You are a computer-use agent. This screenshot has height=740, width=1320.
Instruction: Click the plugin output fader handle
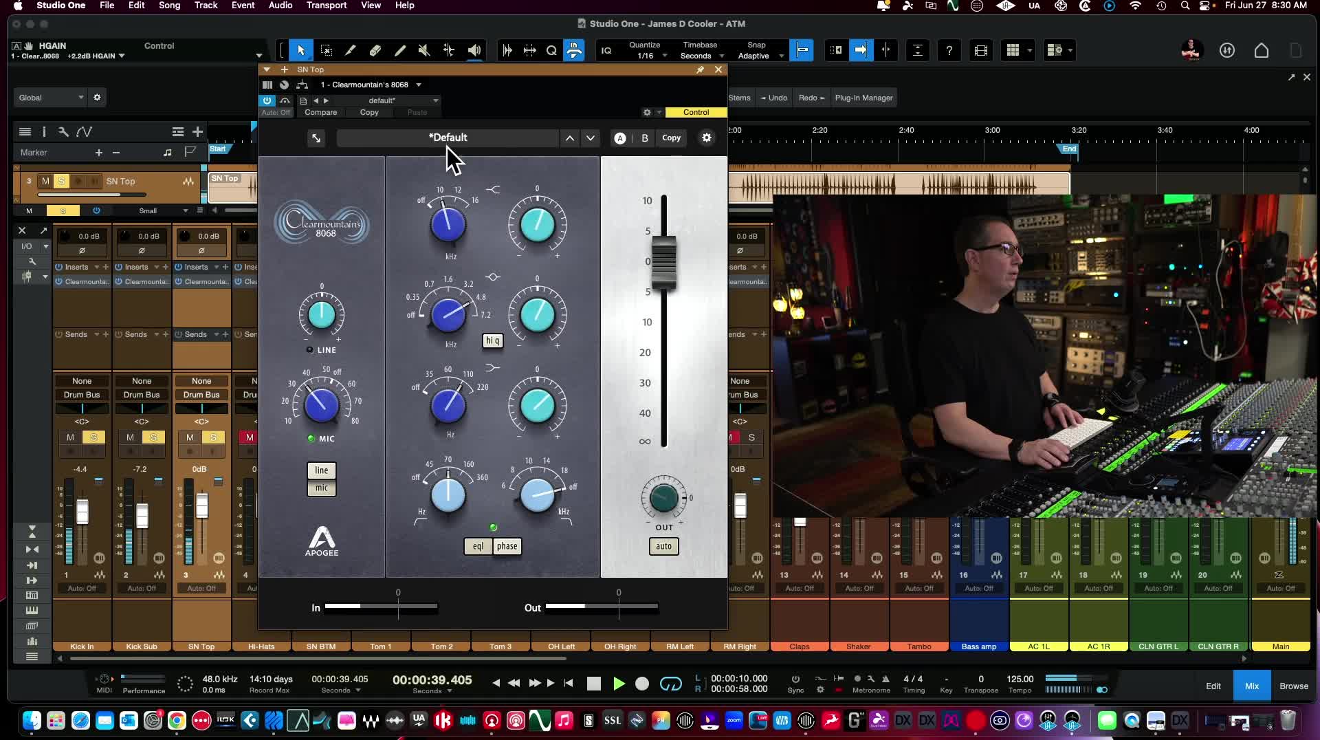pyautogui.click(x=664, y=262)
